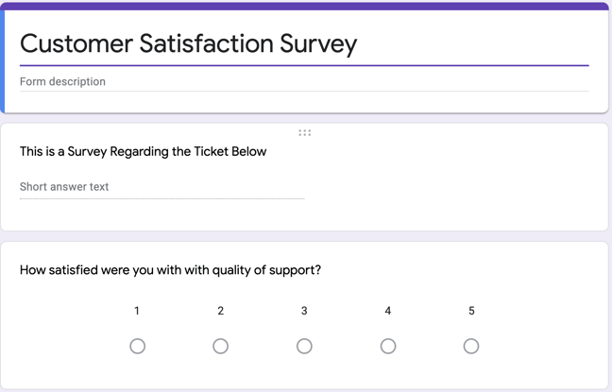Click the drag handle dots on question card
The height and width of the screenshot is (392, 612).
[304, 133]
